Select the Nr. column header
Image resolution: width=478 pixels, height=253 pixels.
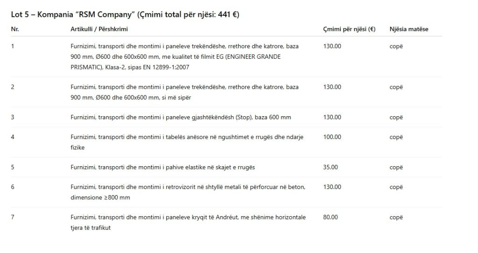[15, 29]
